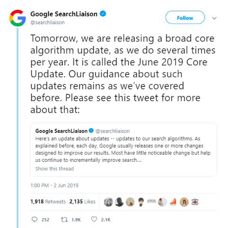Open the quoted tweet card text
This screenshot has height=228, width=231.
[x=123, y=149]
